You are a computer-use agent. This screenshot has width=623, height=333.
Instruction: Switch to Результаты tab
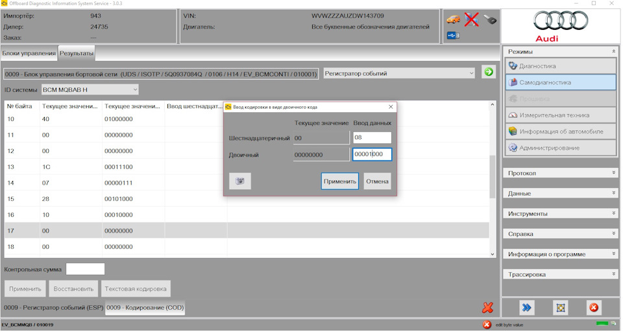[x=77, y=53]
